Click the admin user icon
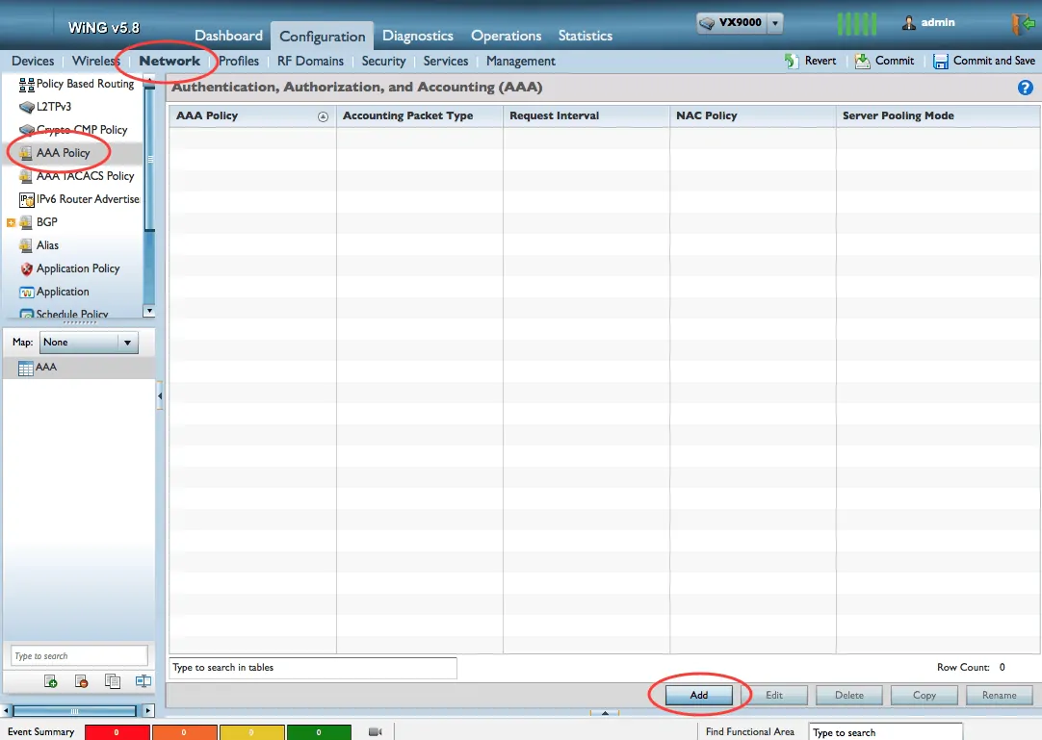 click(908, 23)
